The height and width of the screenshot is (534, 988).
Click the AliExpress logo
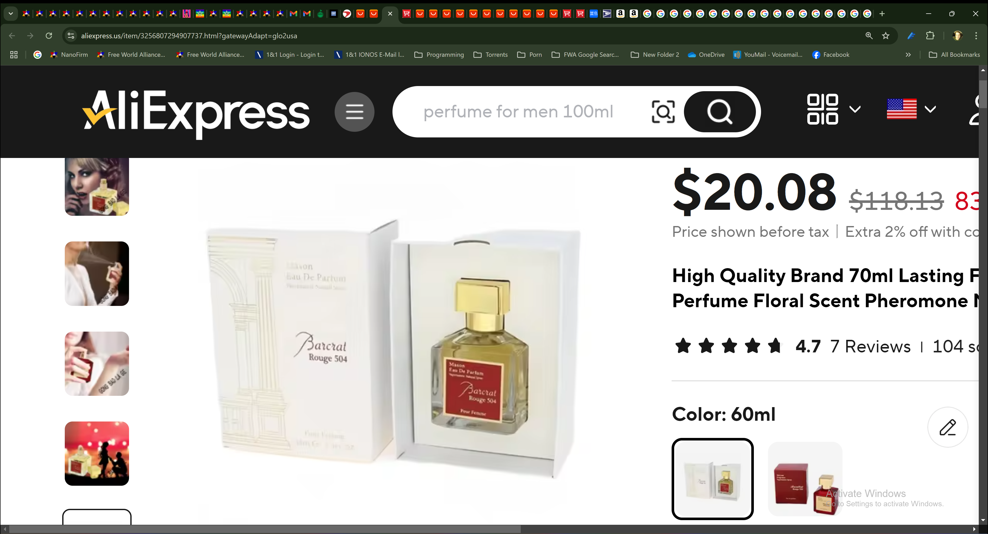(196, 114)
